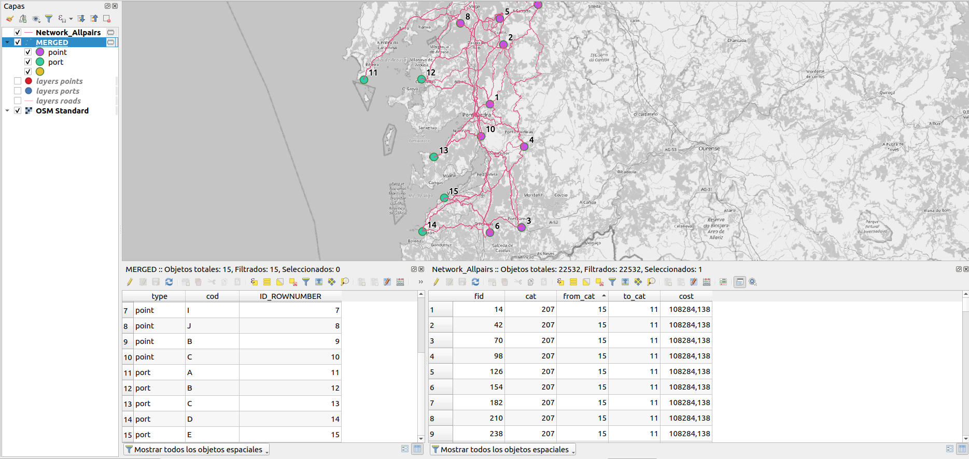
Task: Select row 11 header in MERGED table
Action: (x=128, y=372)
